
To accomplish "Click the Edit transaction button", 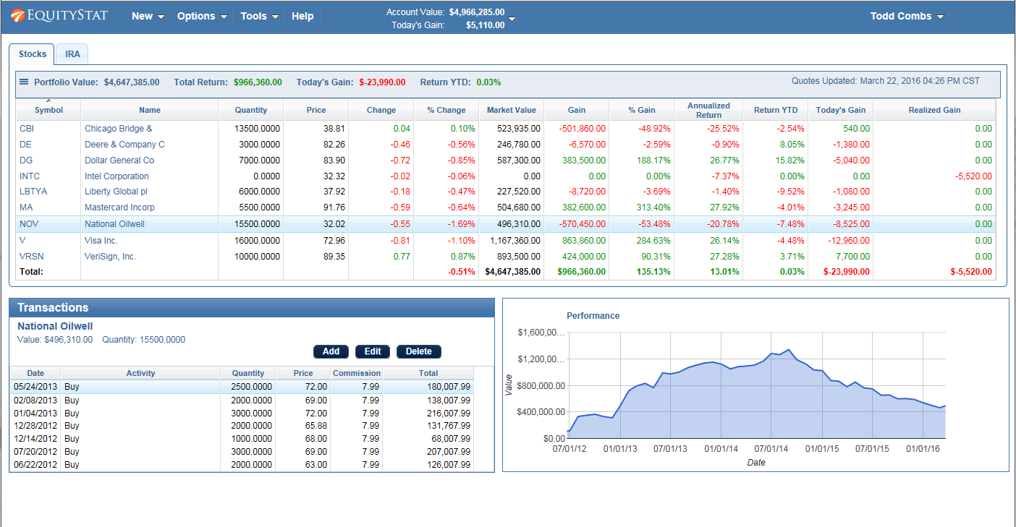I will coord(373,351).
